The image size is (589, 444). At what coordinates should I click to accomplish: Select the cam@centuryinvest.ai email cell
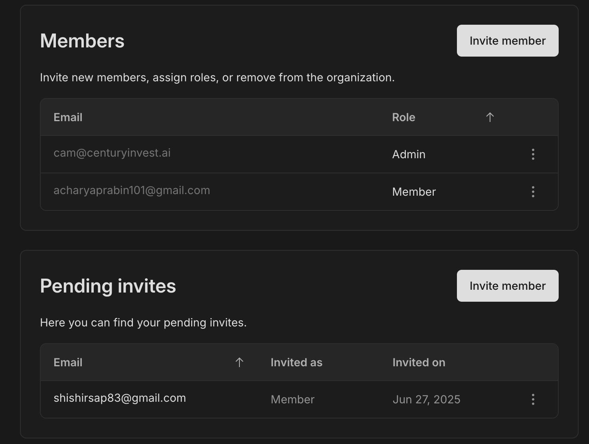[112, 153]
